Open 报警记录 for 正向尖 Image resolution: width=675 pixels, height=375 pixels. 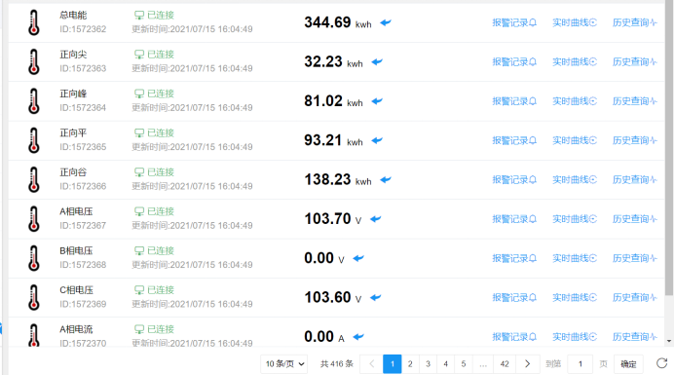pos(514,62)
